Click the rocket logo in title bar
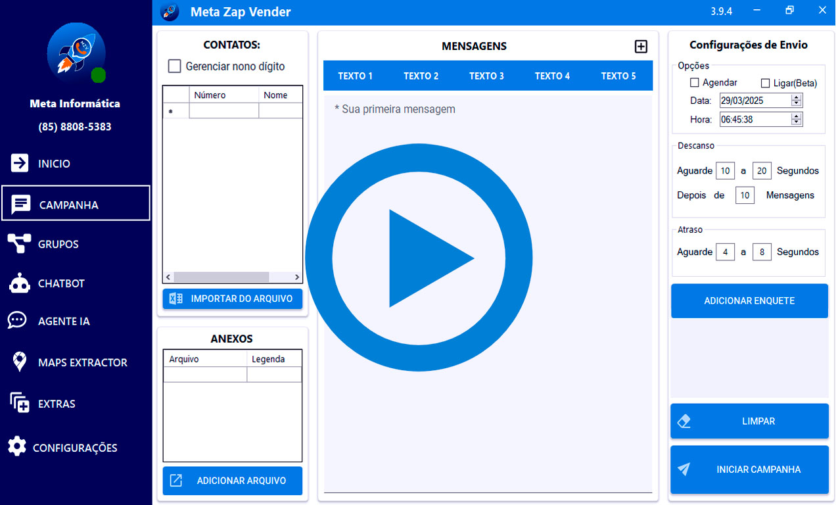This screenshot has height=505, width=836. (169, 12)
